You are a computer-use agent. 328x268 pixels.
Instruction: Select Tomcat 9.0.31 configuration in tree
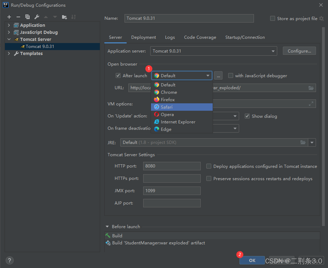click(52, 47)
